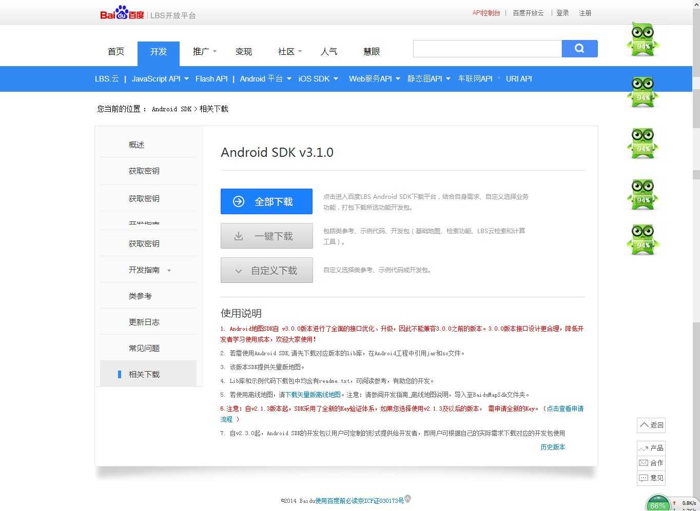Click the download icon on 一键下载
The height and width of the screenshot is (511, 700).
tap(239, 236)
